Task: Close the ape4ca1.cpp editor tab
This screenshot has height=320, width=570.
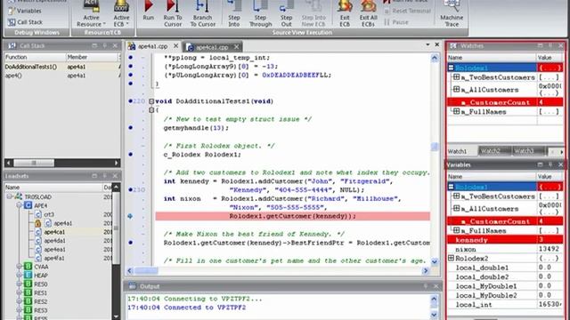Action: pos(237,47)
